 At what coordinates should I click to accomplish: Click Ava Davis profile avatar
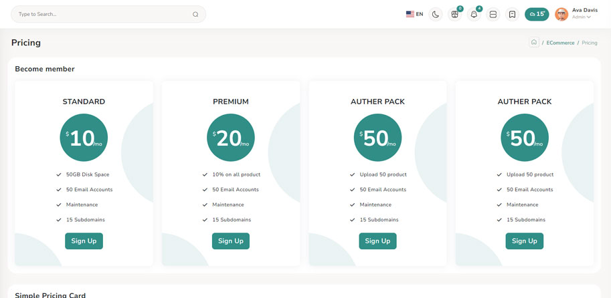[x=561, y=14]
